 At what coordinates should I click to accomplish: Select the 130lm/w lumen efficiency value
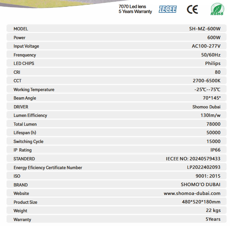tap(210, 115)
